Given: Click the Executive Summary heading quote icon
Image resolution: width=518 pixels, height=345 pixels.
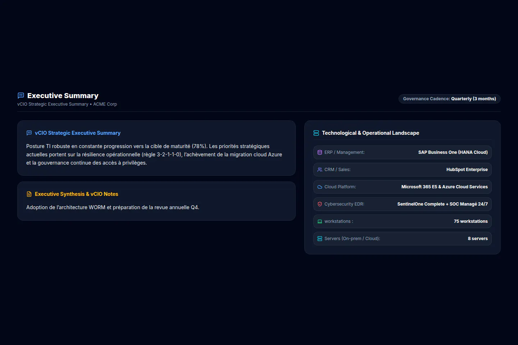Looking at the screenshot, I should (x=21, y=96).
